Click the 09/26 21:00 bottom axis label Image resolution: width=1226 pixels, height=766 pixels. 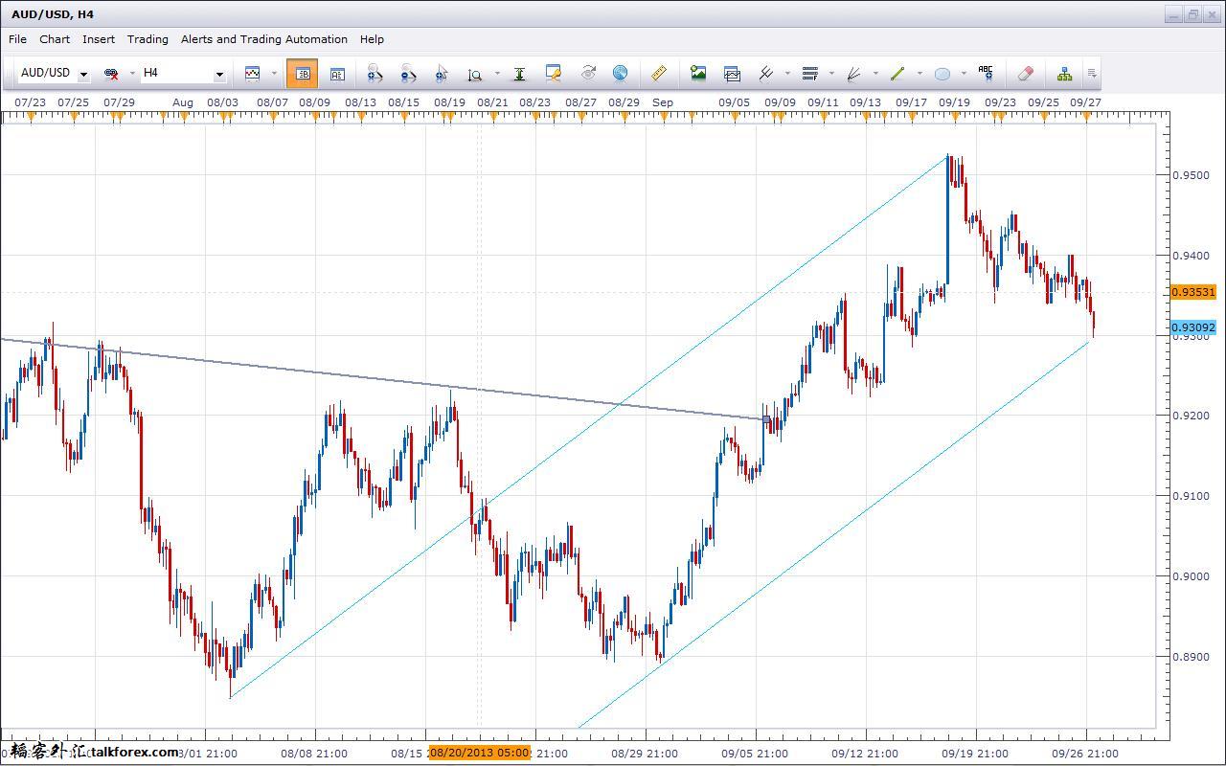click(x=1084, y=754)
